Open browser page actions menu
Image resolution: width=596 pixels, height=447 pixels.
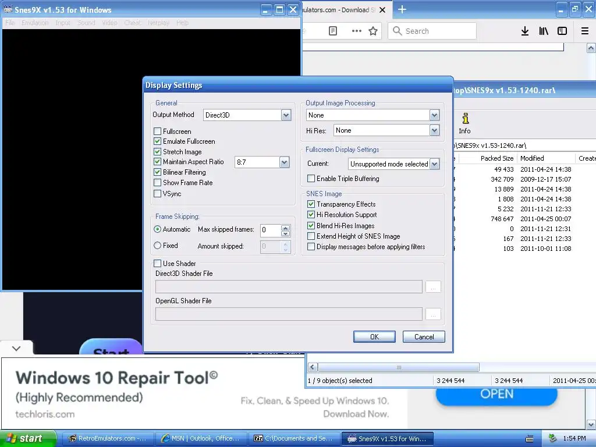click(357, 31)
